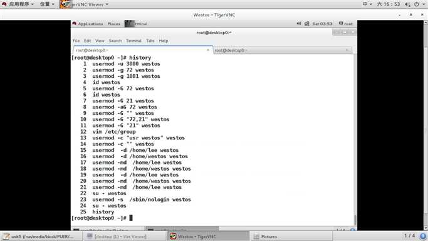The image size is (428, 241).
Task: Close the first terminal tab
Action: click(208, 50)
